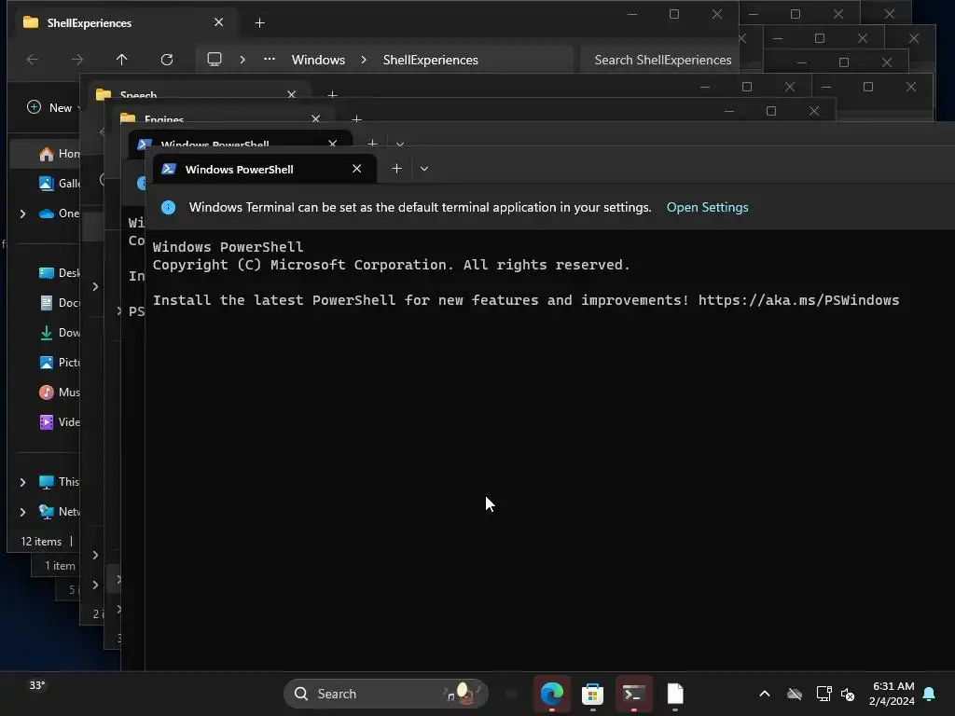Image resolution: width=955 pixels, height=716 pixels.
Task: Add new tab in Speech Explorer window
Action: coord(333,94)
